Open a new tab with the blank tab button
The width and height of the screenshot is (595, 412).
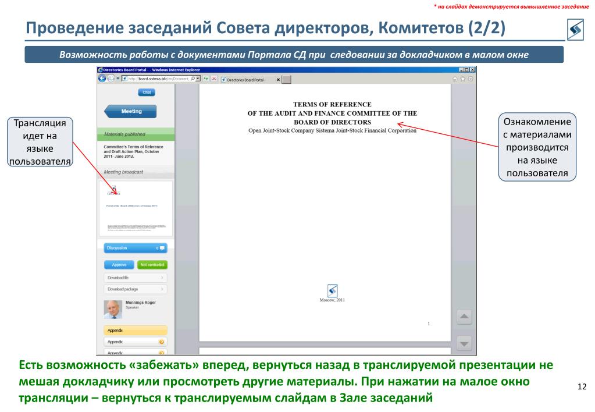click(x=287, y=79)
